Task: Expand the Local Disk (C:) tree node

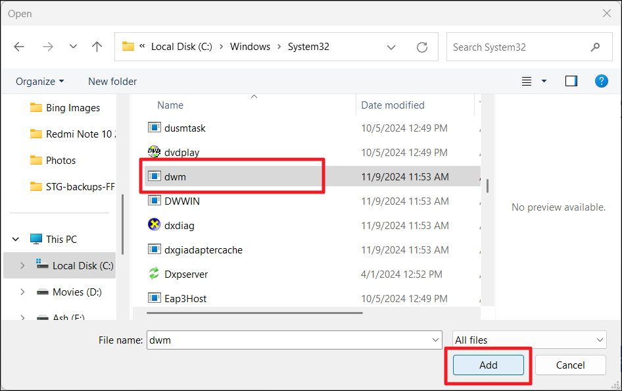Action: 23,266
